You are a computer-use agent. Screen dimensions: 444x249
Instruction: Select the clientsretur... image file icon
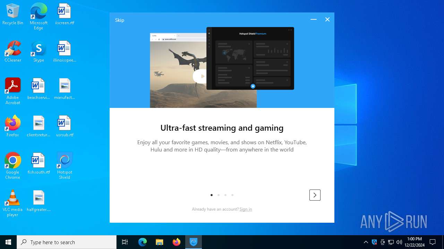coord(39,127)
